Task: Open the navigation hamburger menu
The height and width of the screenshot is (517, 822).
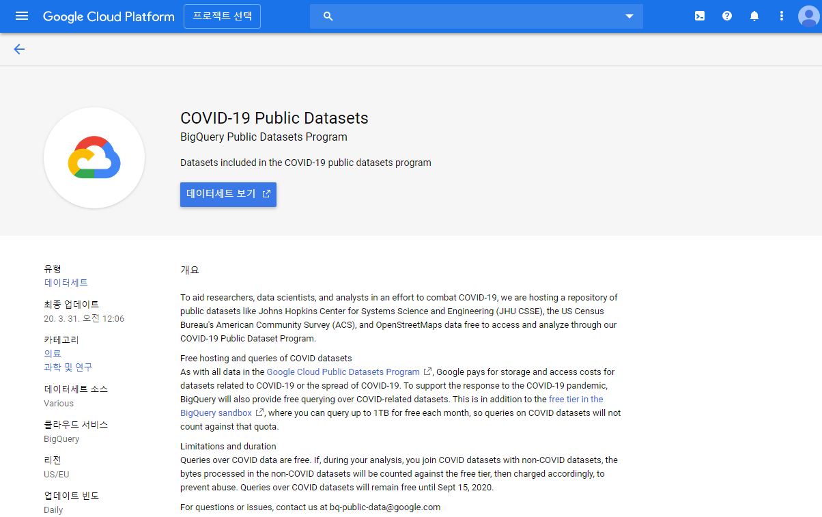Action: [x=22, y=16]
